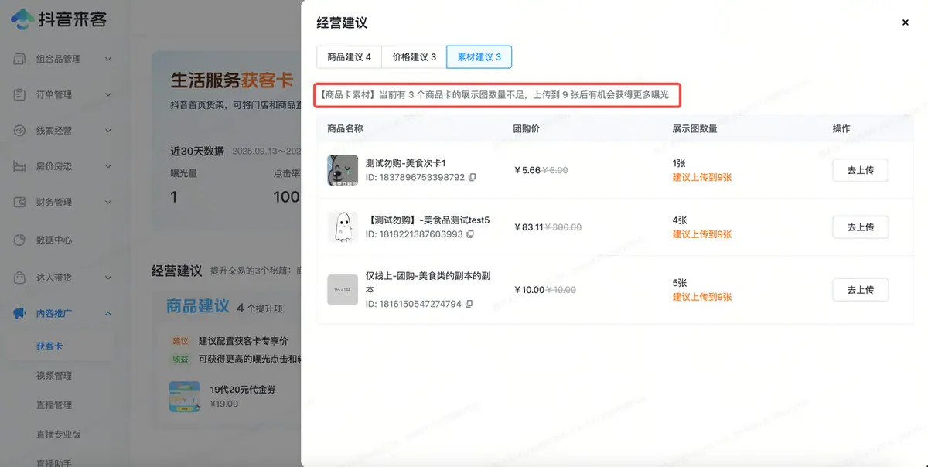The image size is (928, 467).
Task: Click product name 测试勿购-美食次卡1
Action: [406, 163]
